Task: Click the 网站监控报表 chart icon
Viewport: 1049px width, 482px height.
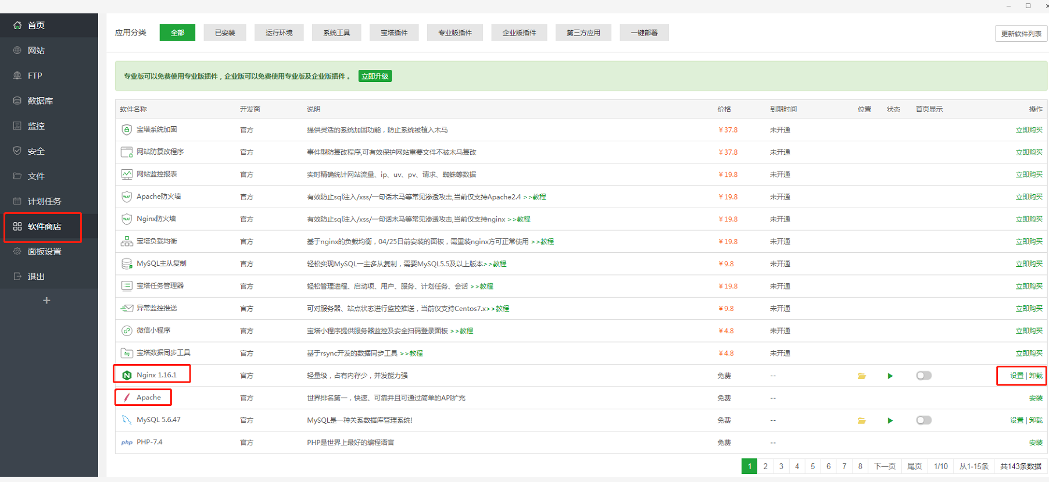Action: (127, 174)
